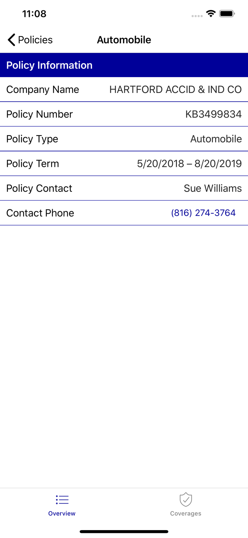Image resolution: width=248 pixels, height=538 pixels.
Task: Tap the Wi-Fi icon in status bar
Action: (210, 13)
